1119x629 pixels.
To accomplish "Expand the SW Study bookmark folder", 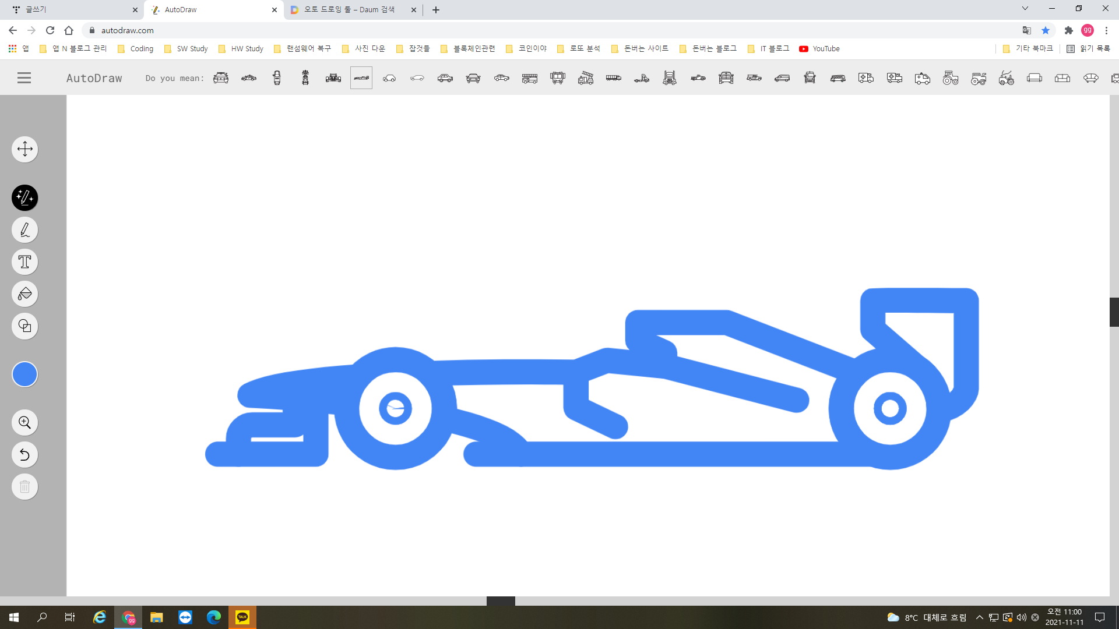I will 186,49.
